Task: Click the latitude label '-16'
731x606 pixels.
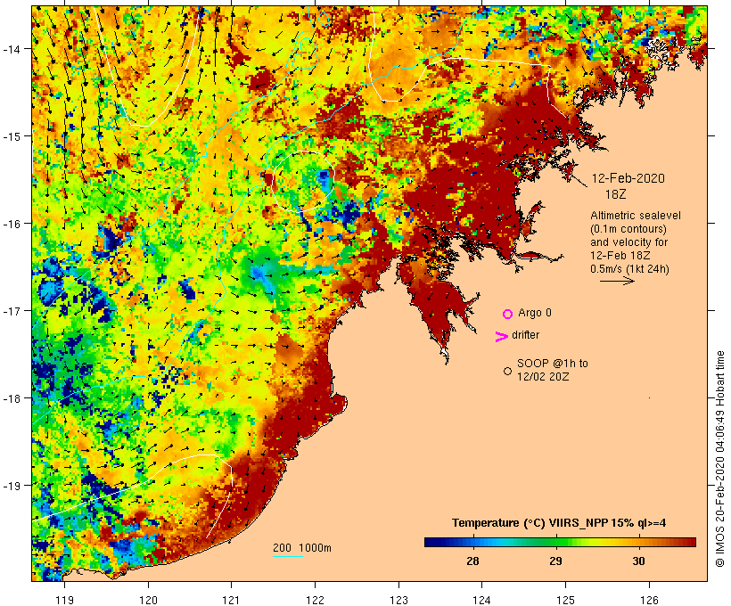Action: [x=12, y=224]
